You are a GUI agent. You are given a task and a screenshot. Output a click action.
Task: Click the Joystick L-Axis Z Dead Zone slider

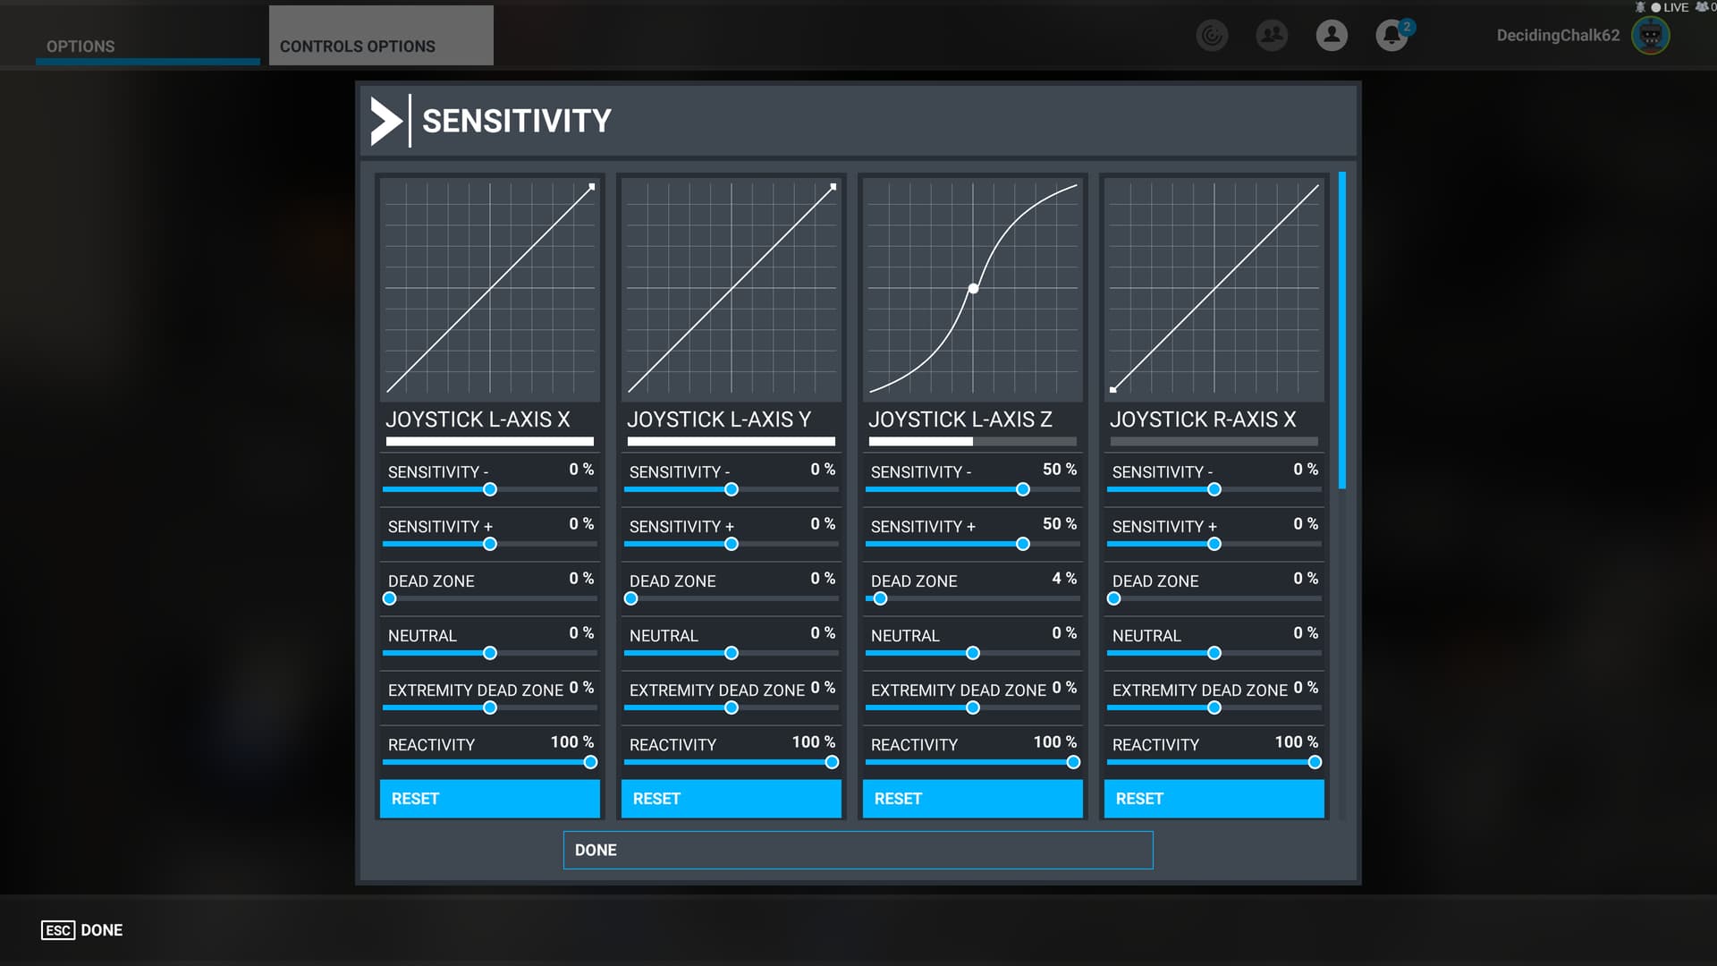click(881, 598)
